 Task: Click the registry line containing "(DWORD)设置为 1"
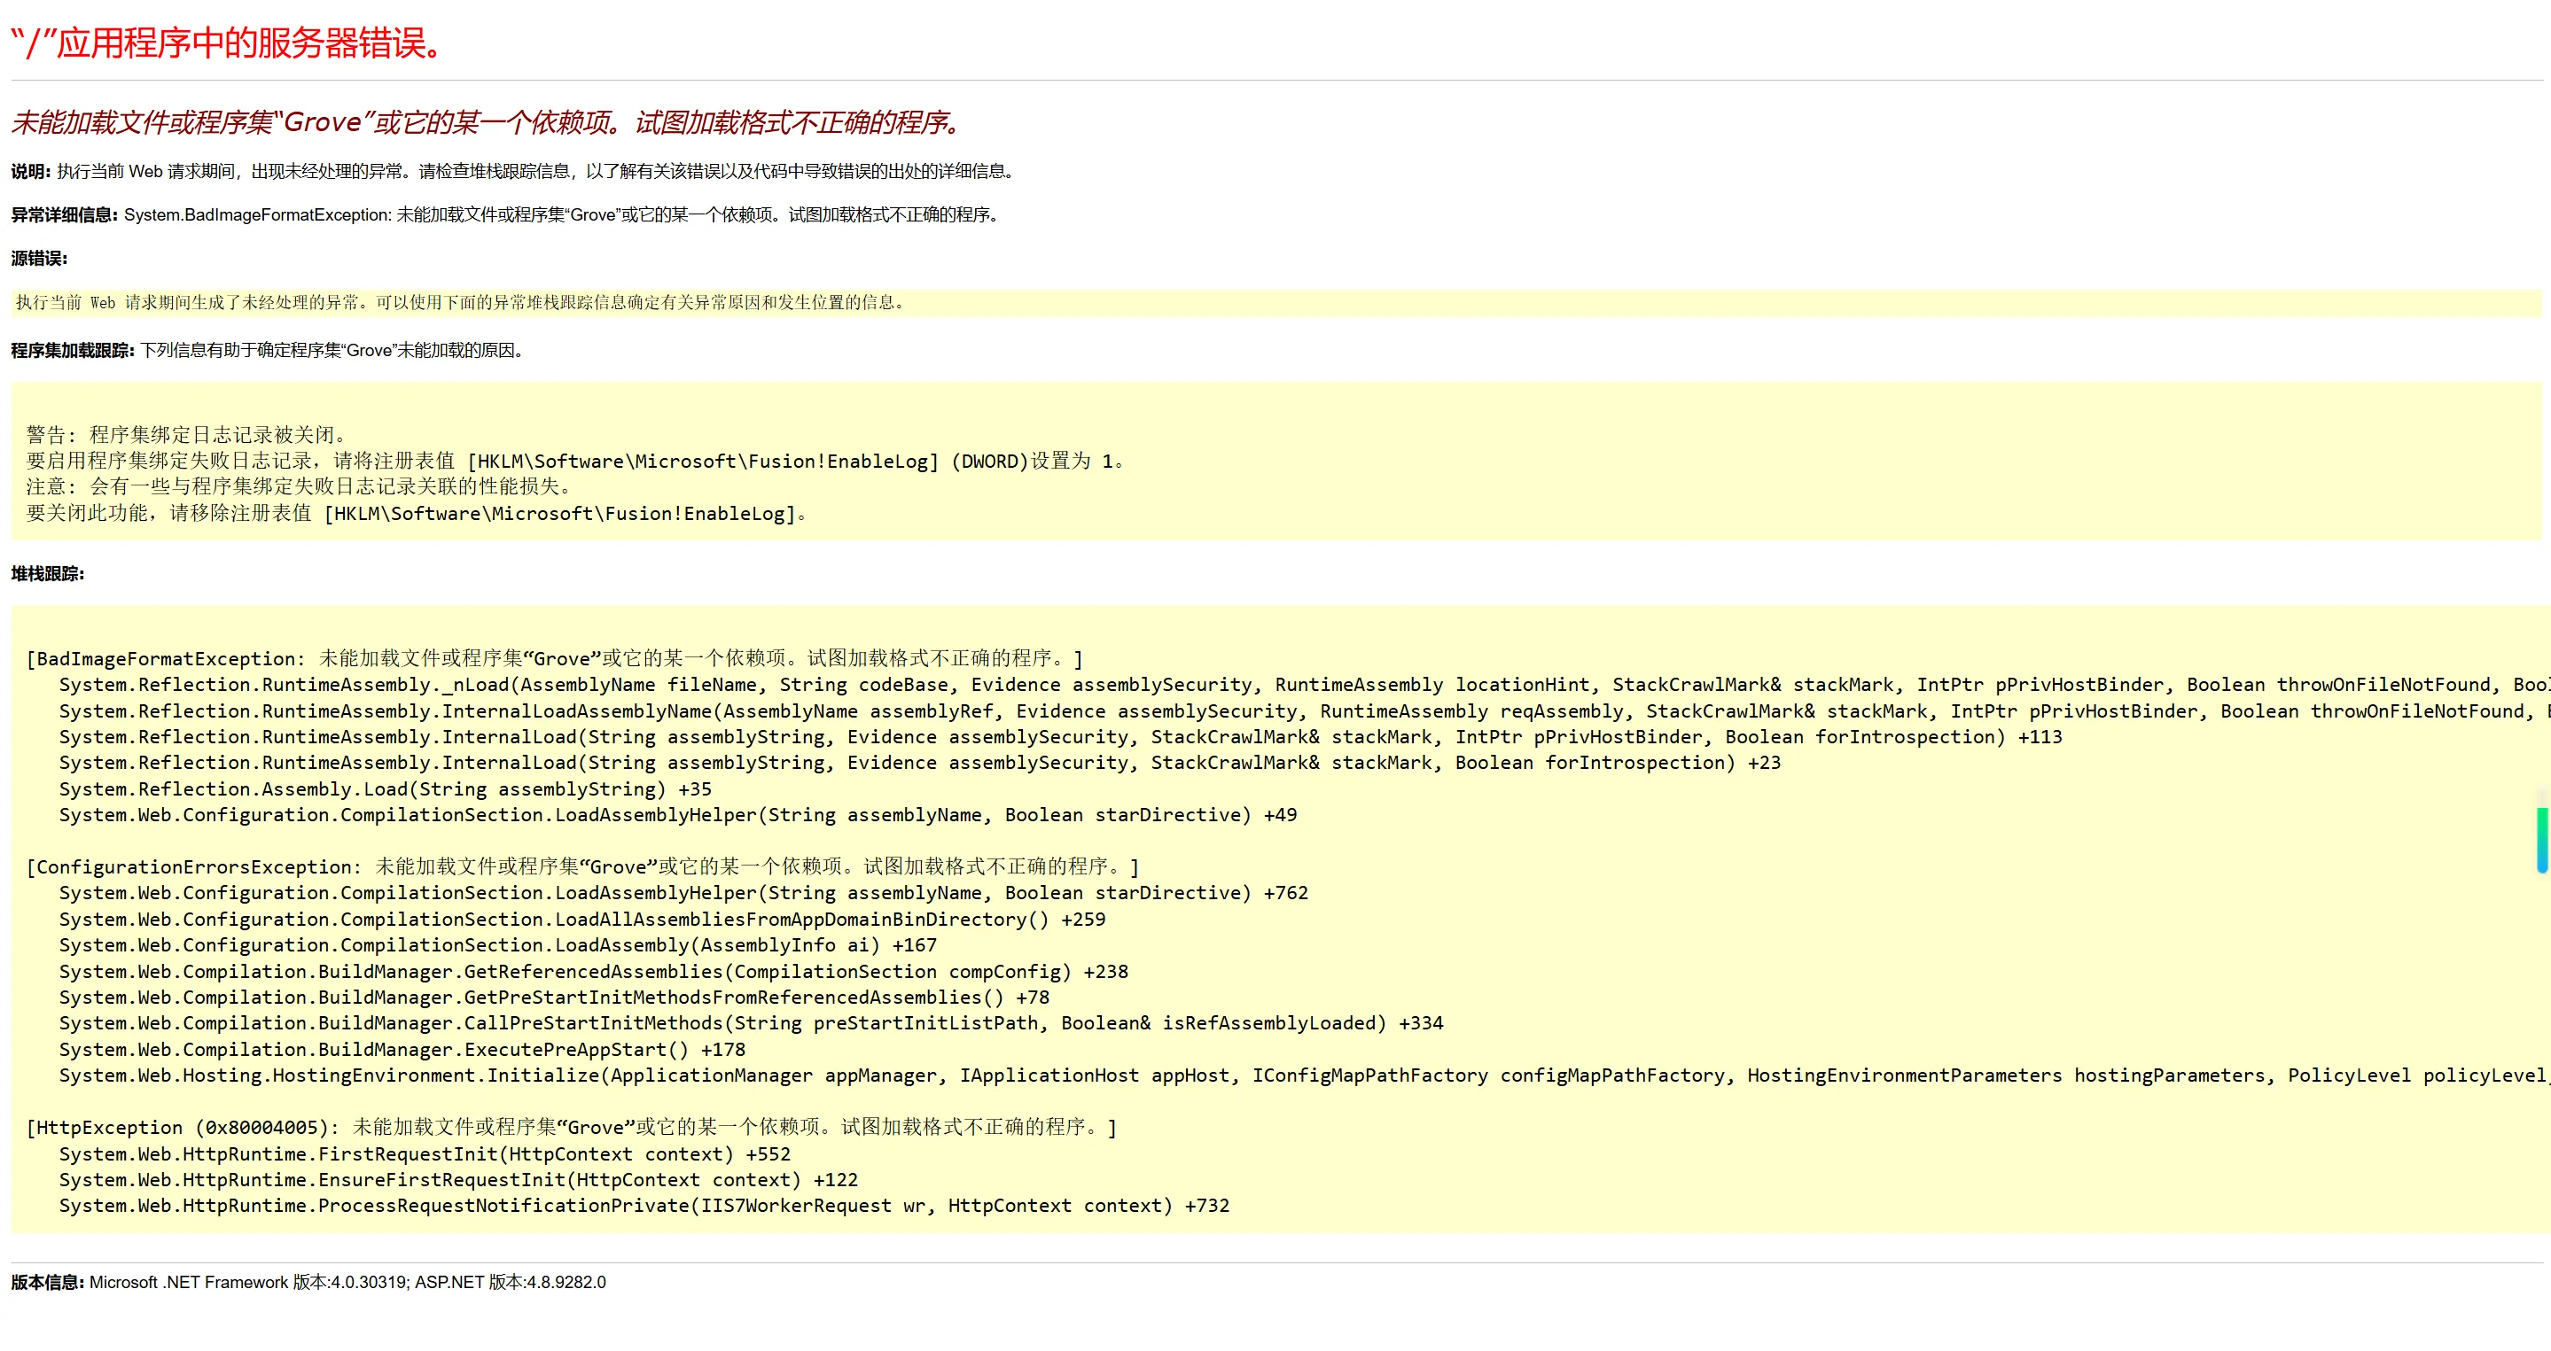coord(574,462)
